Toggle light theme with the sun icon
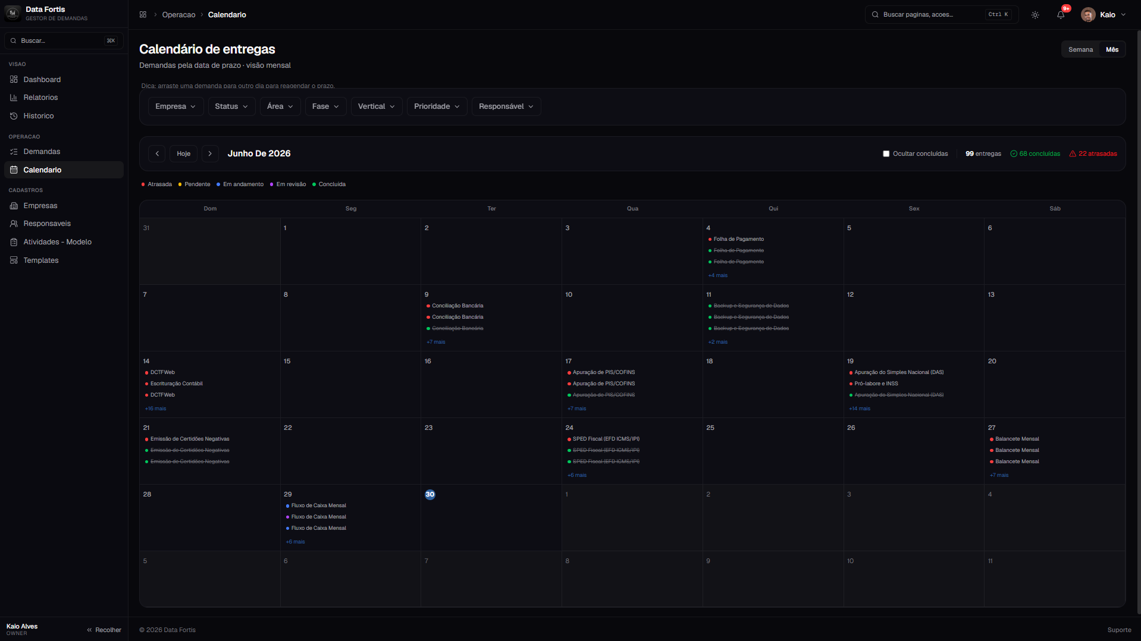This screenshot has height=641, width=1141. pos(1035,15)
